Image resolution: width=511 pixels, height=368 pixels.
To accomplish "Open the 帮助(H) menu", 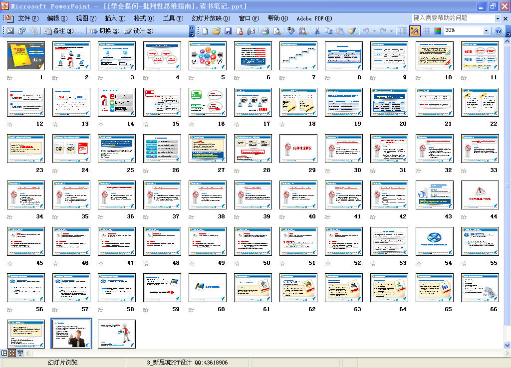I will (278, 18).
